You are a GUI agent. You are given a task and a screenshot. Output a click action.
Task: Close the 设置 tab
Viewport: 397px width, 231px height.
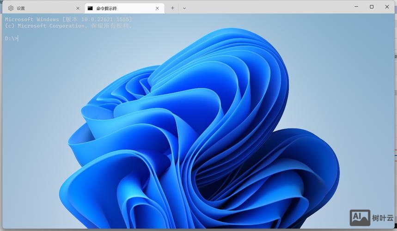pyautogui.click(x=78, y=8)
